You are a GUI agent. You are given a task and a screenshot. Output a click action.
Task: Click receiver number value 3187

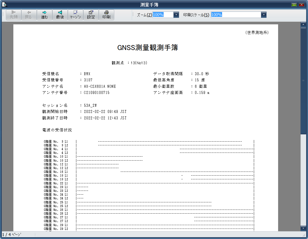pyautogui.click(x=88, y=80)
